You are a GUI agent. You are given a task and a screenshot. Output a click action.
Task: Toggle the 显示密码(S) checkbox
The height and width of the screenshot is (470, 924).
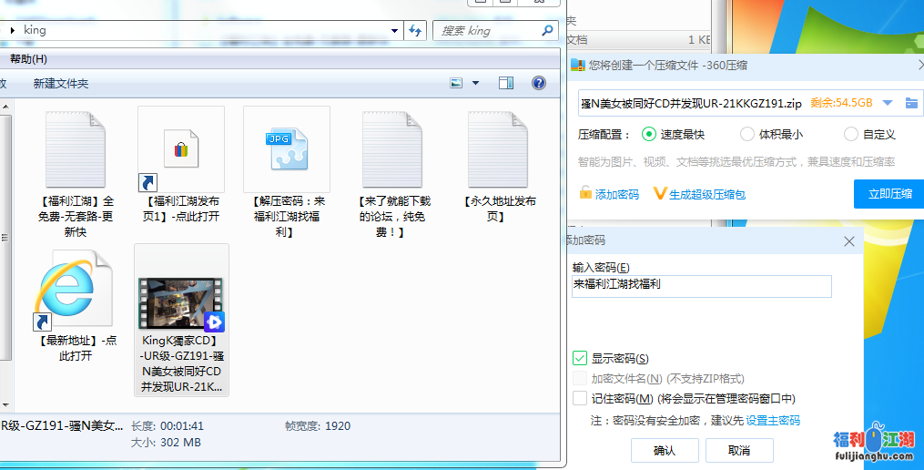point(580,358)
